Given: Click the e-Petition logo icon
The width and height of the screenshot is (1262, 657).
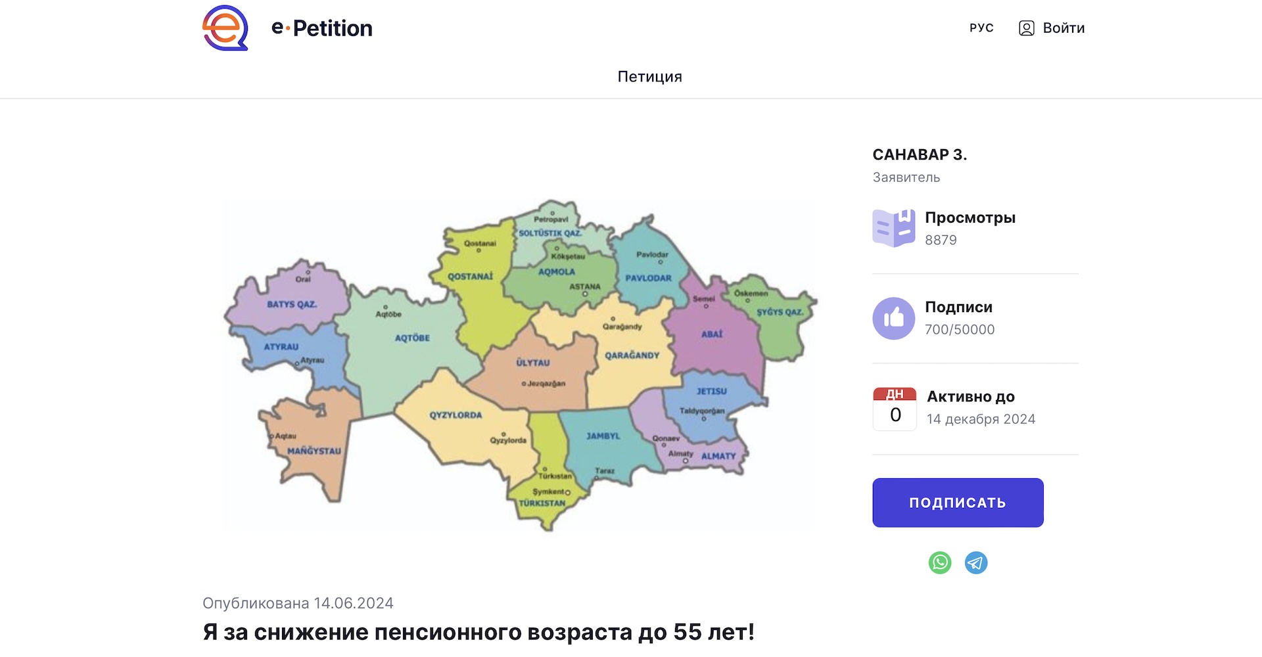Looking at the screenshot, I should point(225,28).
